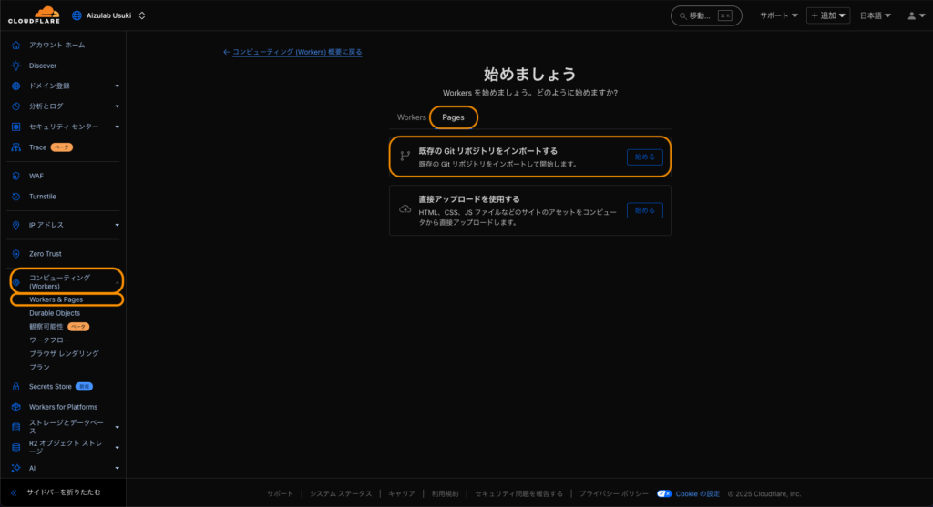Switch to the Pages tab

pyautogui.click(x=453, y=117)
